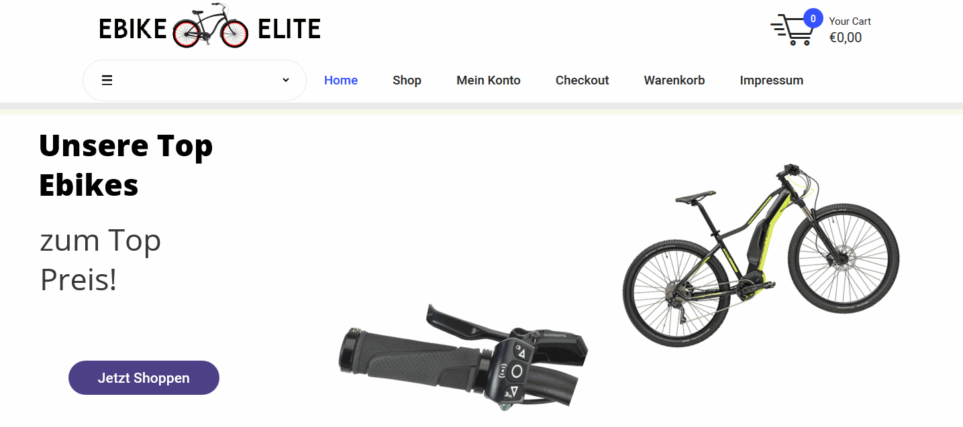Click the cart item count badge
The width and height of the screenshot is (963, 427).
pos(813,19)
